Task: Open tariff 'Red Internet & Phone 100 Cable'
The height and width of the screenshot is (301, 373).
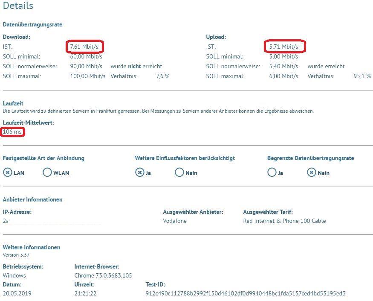Action: pyautogui.click(x=285, y=221)
